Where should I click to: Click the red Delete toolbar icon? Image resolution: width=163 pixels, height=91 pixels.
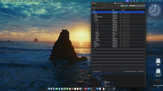coord(104,6)
